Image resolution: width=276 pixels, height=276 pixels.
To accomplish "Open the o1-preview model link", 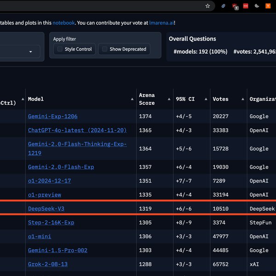I will [45, 195].
